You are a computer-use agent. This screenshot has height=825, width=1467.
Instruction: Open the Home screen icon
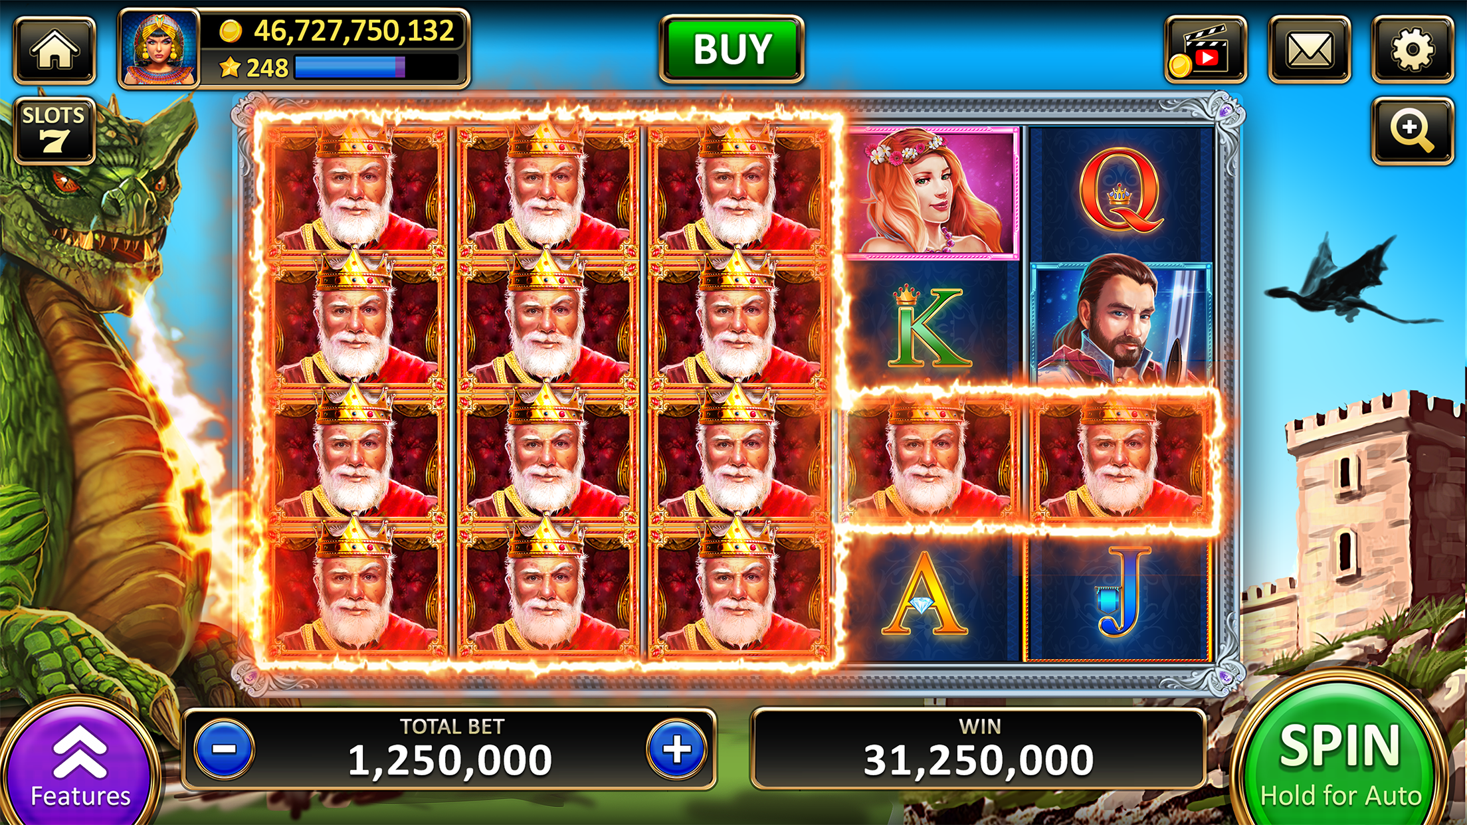(54, 50)
